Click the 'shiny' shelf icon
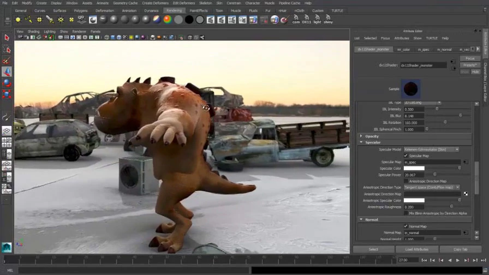Viewport: 489px width, 275px height. pyautogui.click(x=328, y=20)
